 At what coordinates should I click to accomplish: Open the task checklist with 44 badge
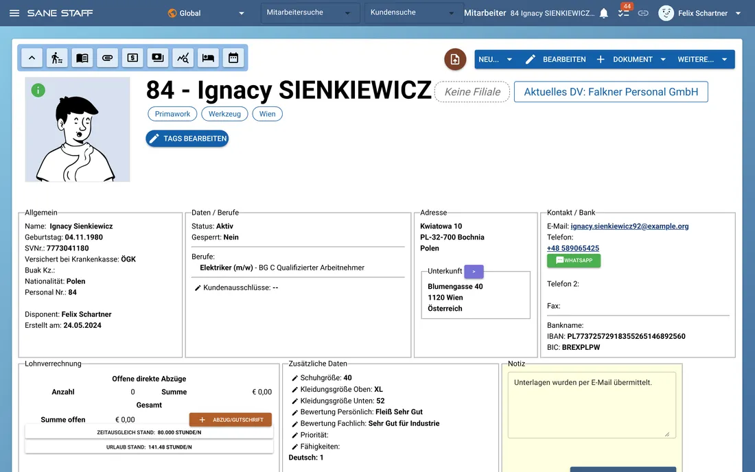click(x=623, y=13)
